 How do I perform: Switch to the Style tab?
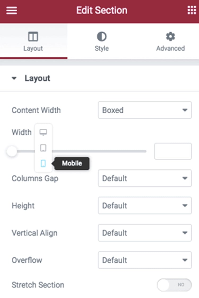point(102,41)
